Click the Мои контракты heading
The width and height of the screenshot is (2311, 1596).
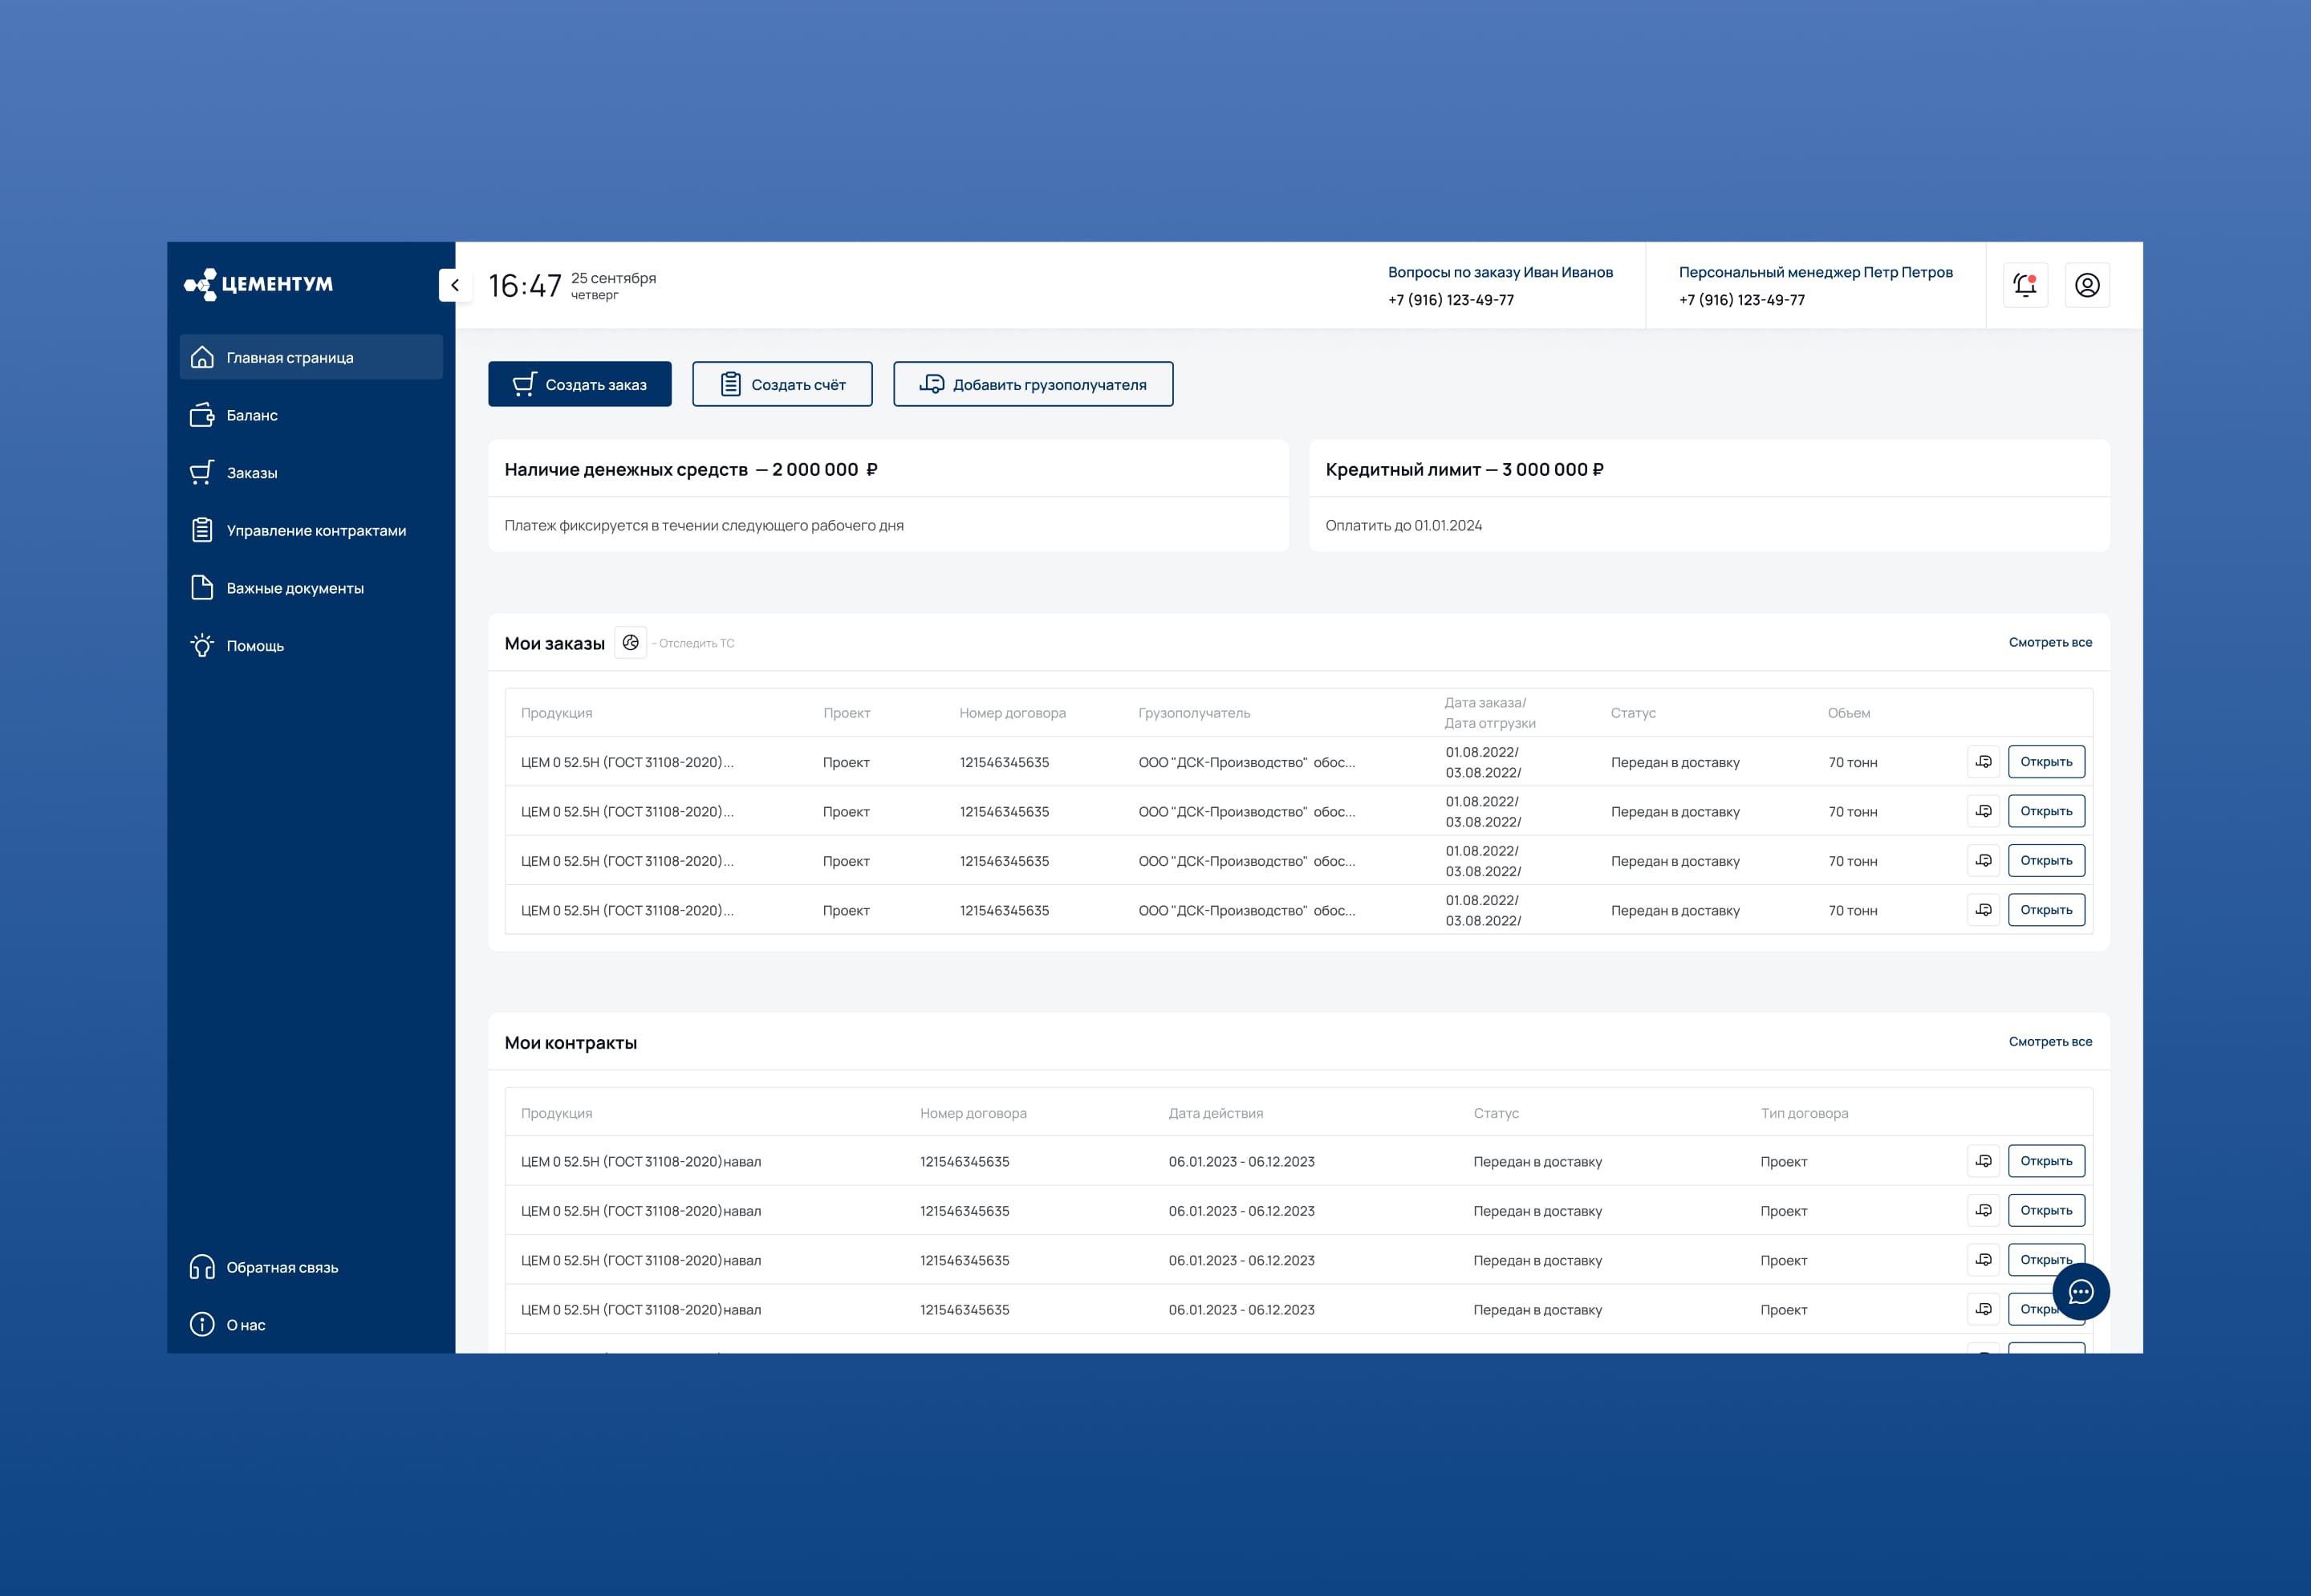(570, 1042)
